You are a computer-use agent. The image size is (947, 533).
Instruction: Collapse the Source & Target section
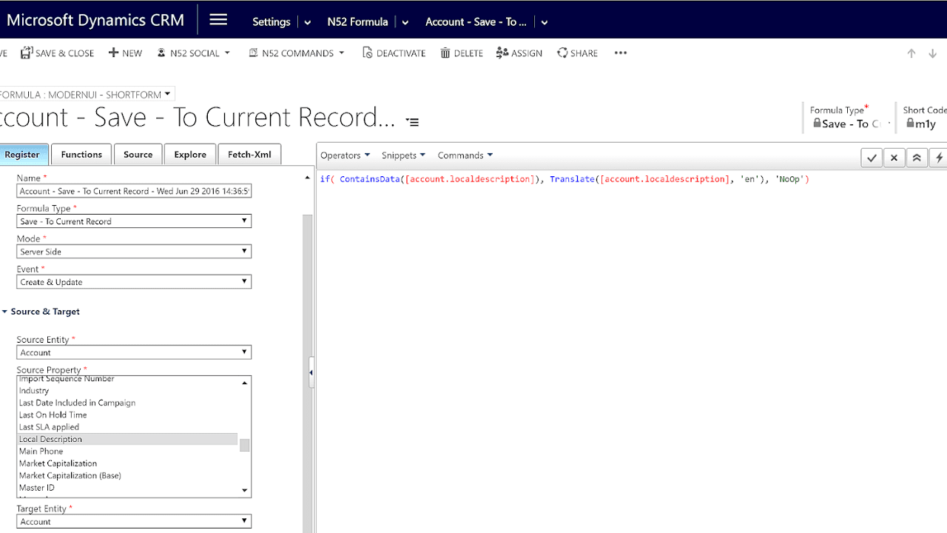pyautogui.click(x=41, y=312)
